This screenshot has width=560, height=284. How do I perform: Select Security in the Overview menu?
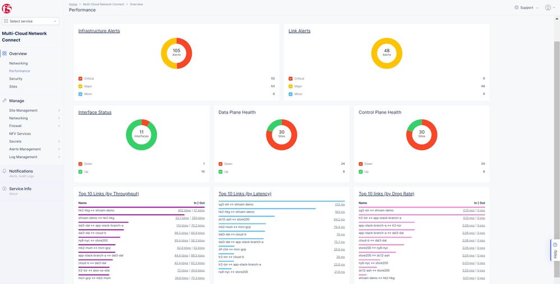pos(16,79)
